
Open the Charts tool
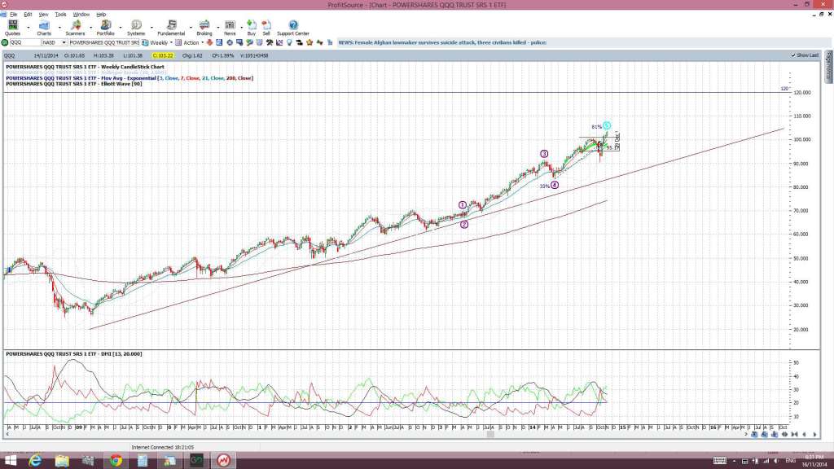44,28
